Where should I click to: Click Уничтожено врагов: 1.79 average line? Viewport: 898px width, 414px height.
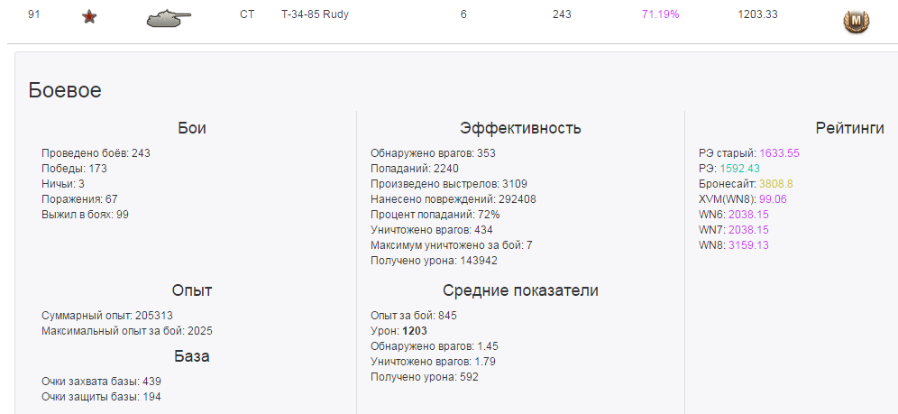click(433, 362)
